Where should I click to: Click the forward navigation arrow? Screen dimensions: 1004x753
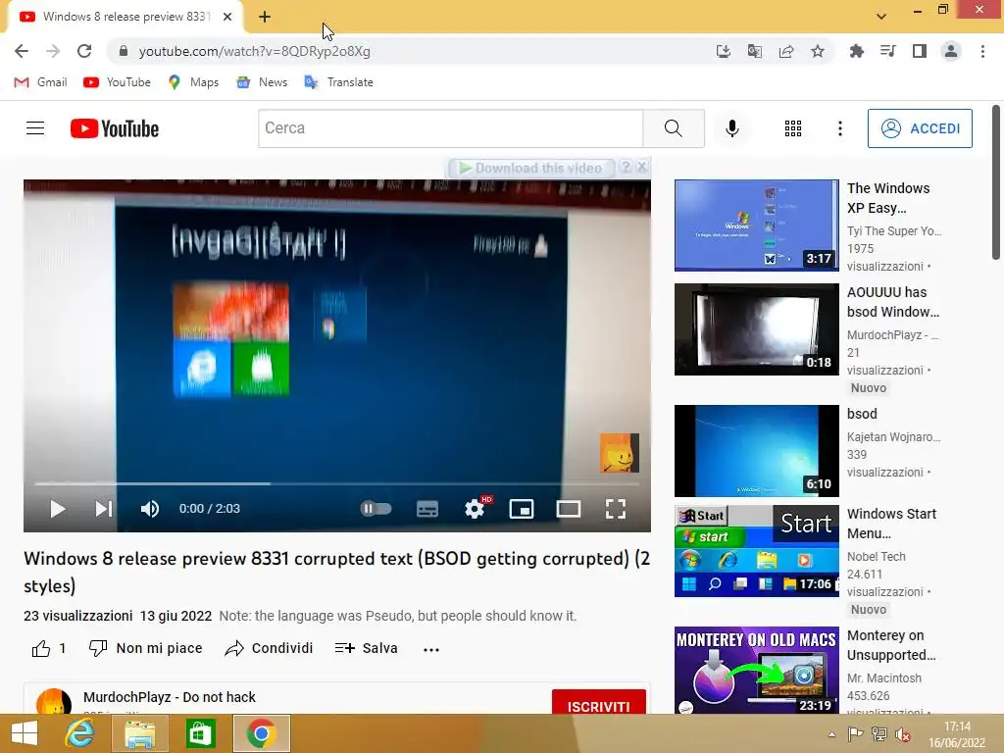coord(53,51)
